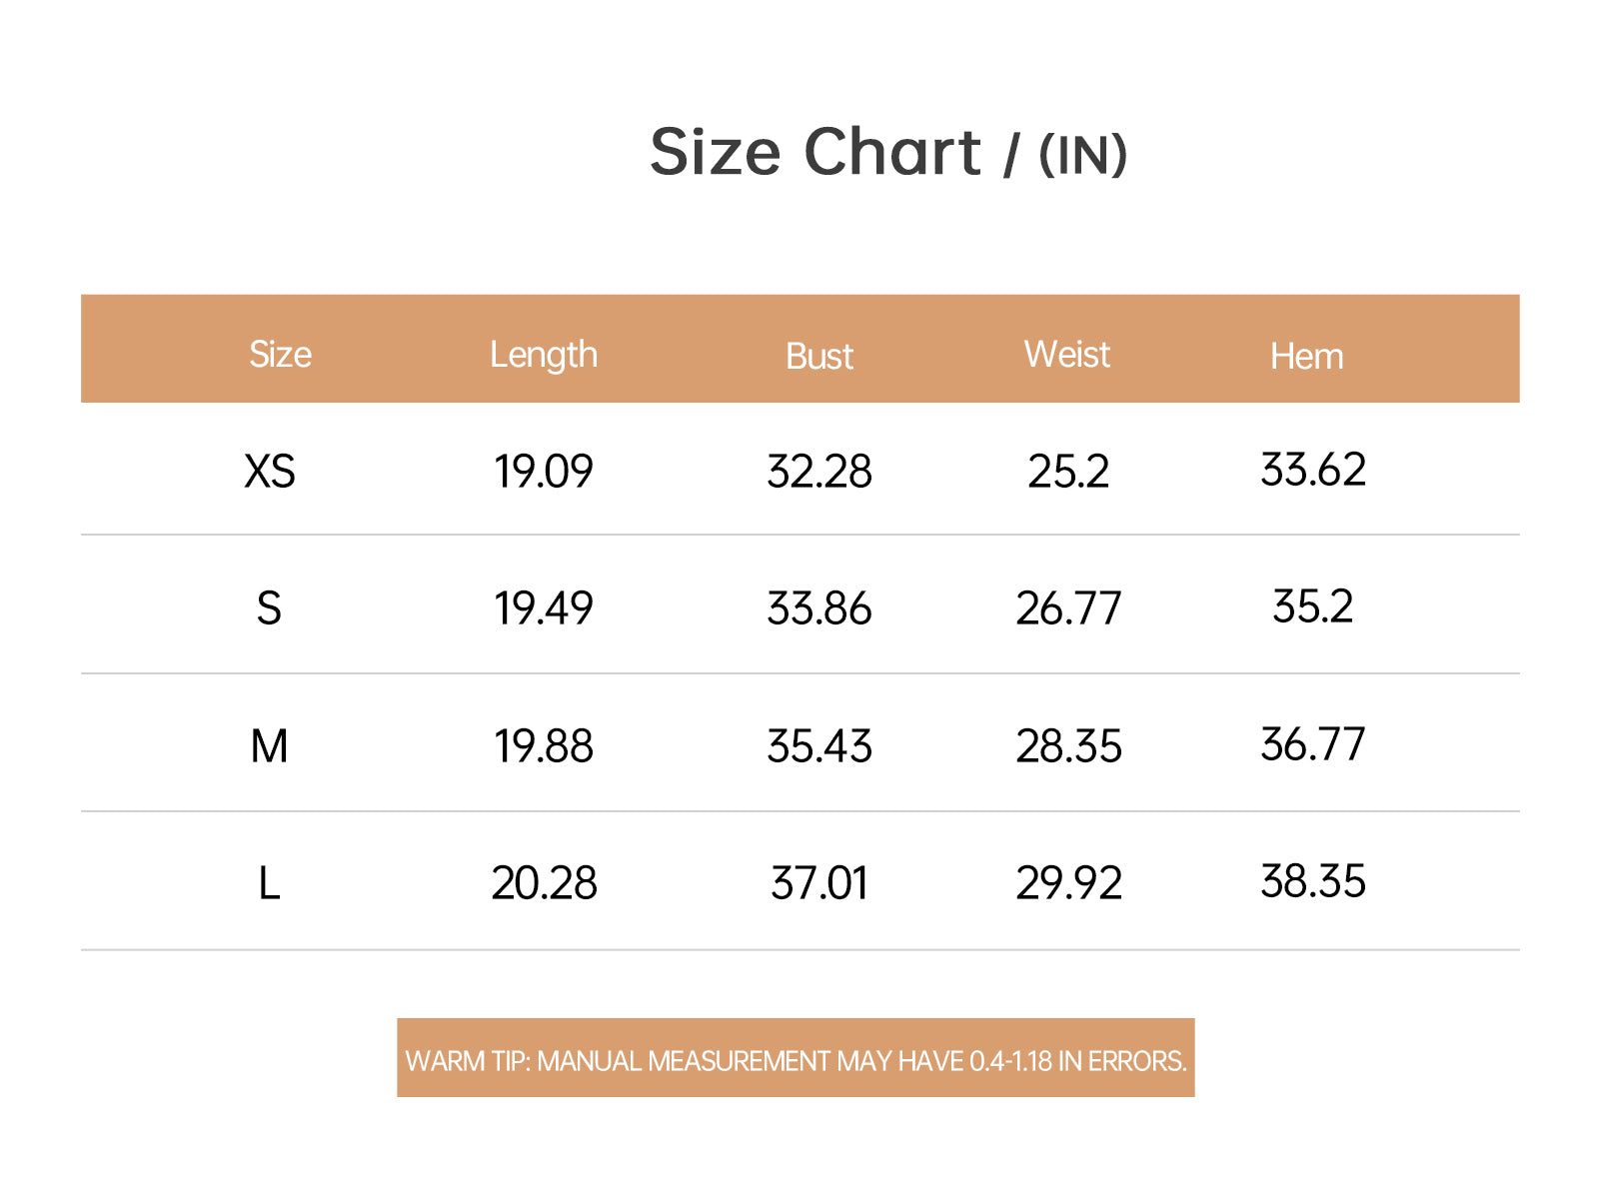Screen dimensions: 1599x1199
Task: Select the L size row label
Action: point(269,883)
